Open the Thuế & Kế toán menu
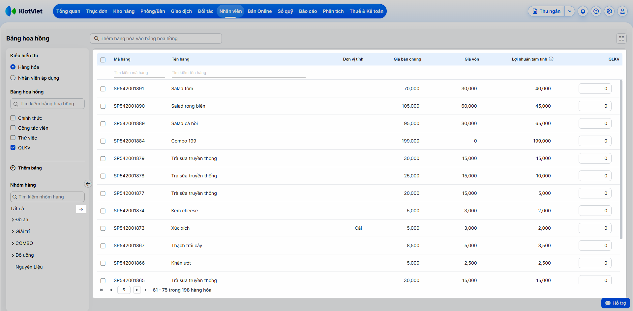633x311 pixels. [367, 11]
